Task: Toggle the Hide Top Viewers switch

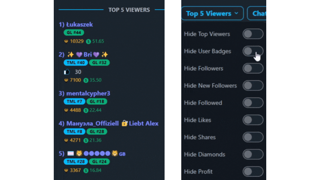Action: pos(253,34)
